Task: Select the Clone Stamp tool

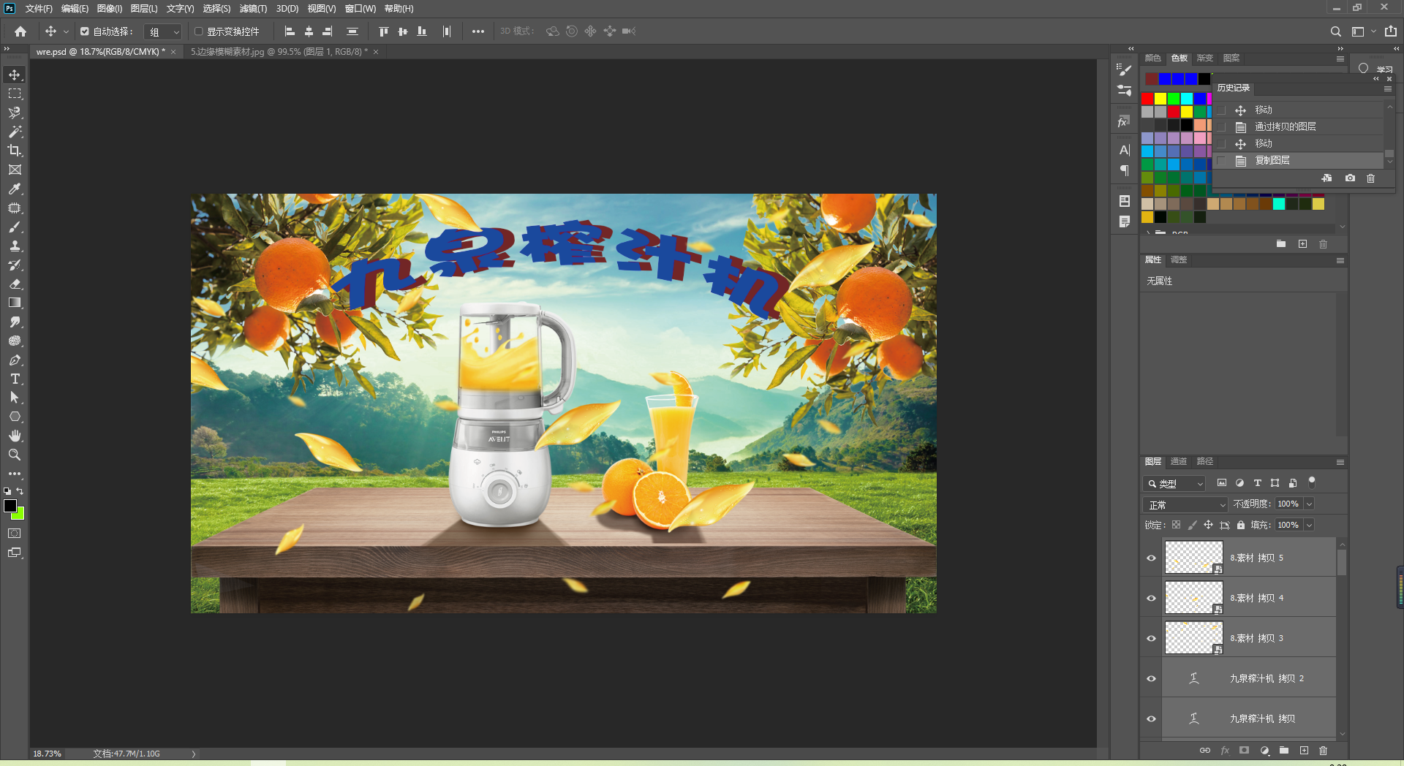Action: [15, 246]
